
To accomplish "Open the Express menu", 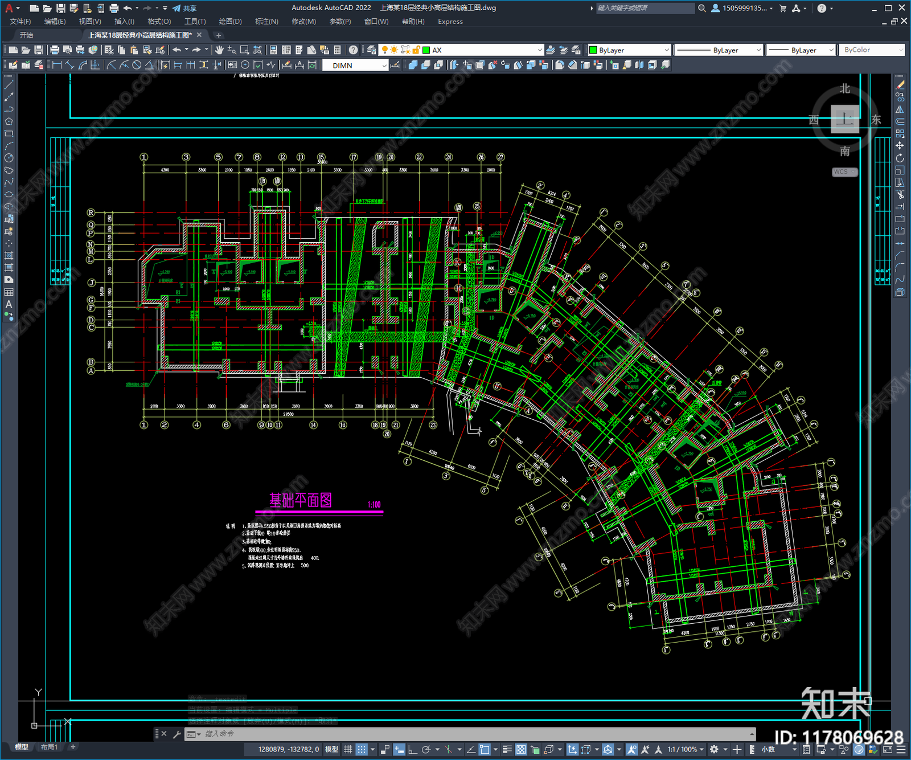I will tap(450, 22).
